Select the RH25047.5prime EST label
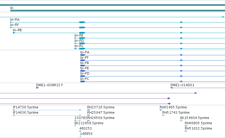Screen dimensions: 225x138 [101, 113]
